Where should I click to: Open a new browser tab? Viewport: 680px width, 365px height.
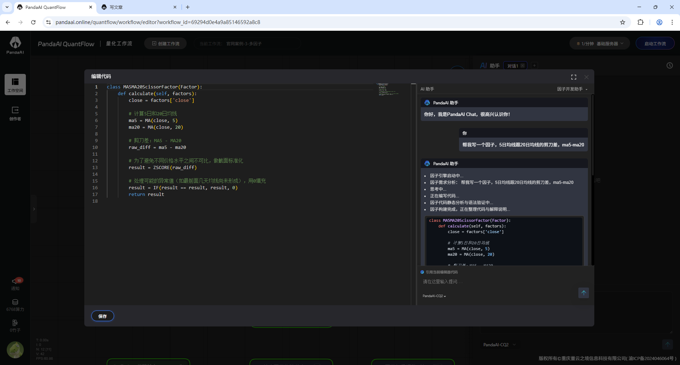188,7
